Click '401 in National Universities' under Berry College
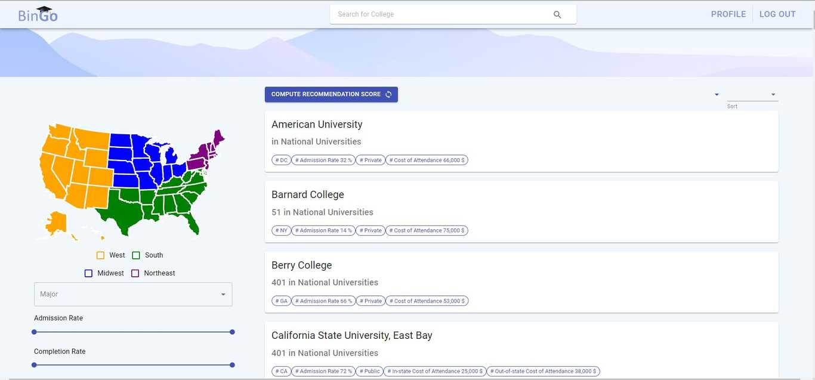 (x=325, y=283)
